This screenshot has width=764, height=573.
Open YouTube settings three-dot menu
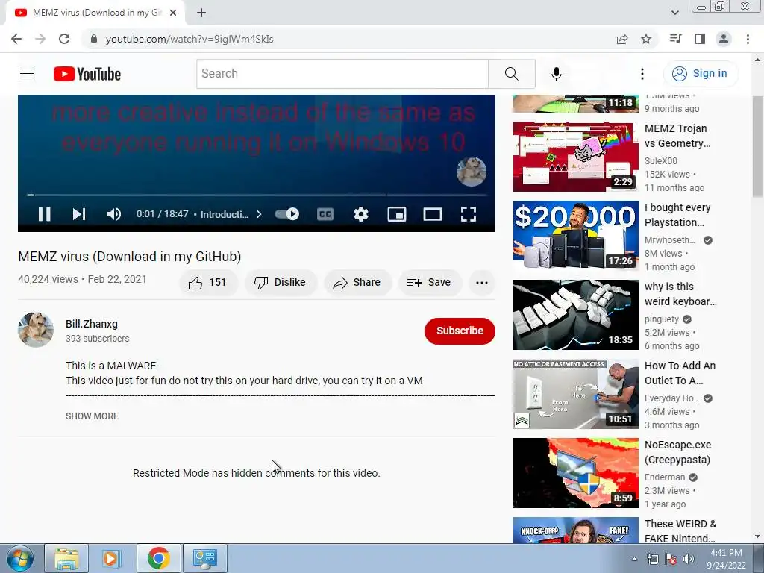click(x=642, y=74)
